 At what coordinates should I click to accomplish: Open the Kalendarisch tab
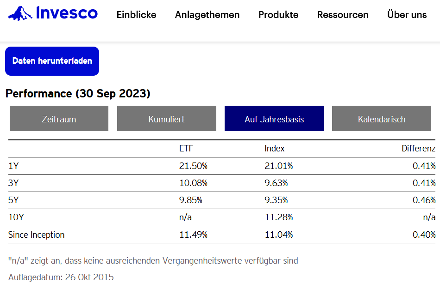pyautogui.click(x=382, y=119)
